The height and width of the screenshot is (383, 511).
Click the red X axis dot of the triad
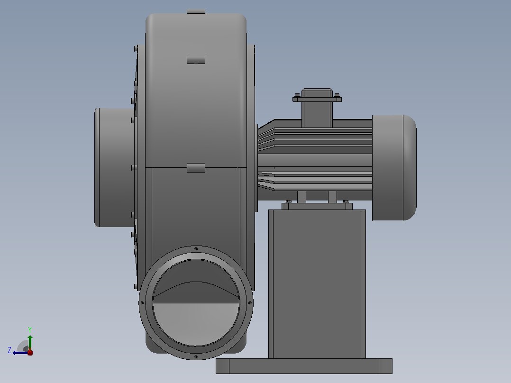tap(30, 352)
